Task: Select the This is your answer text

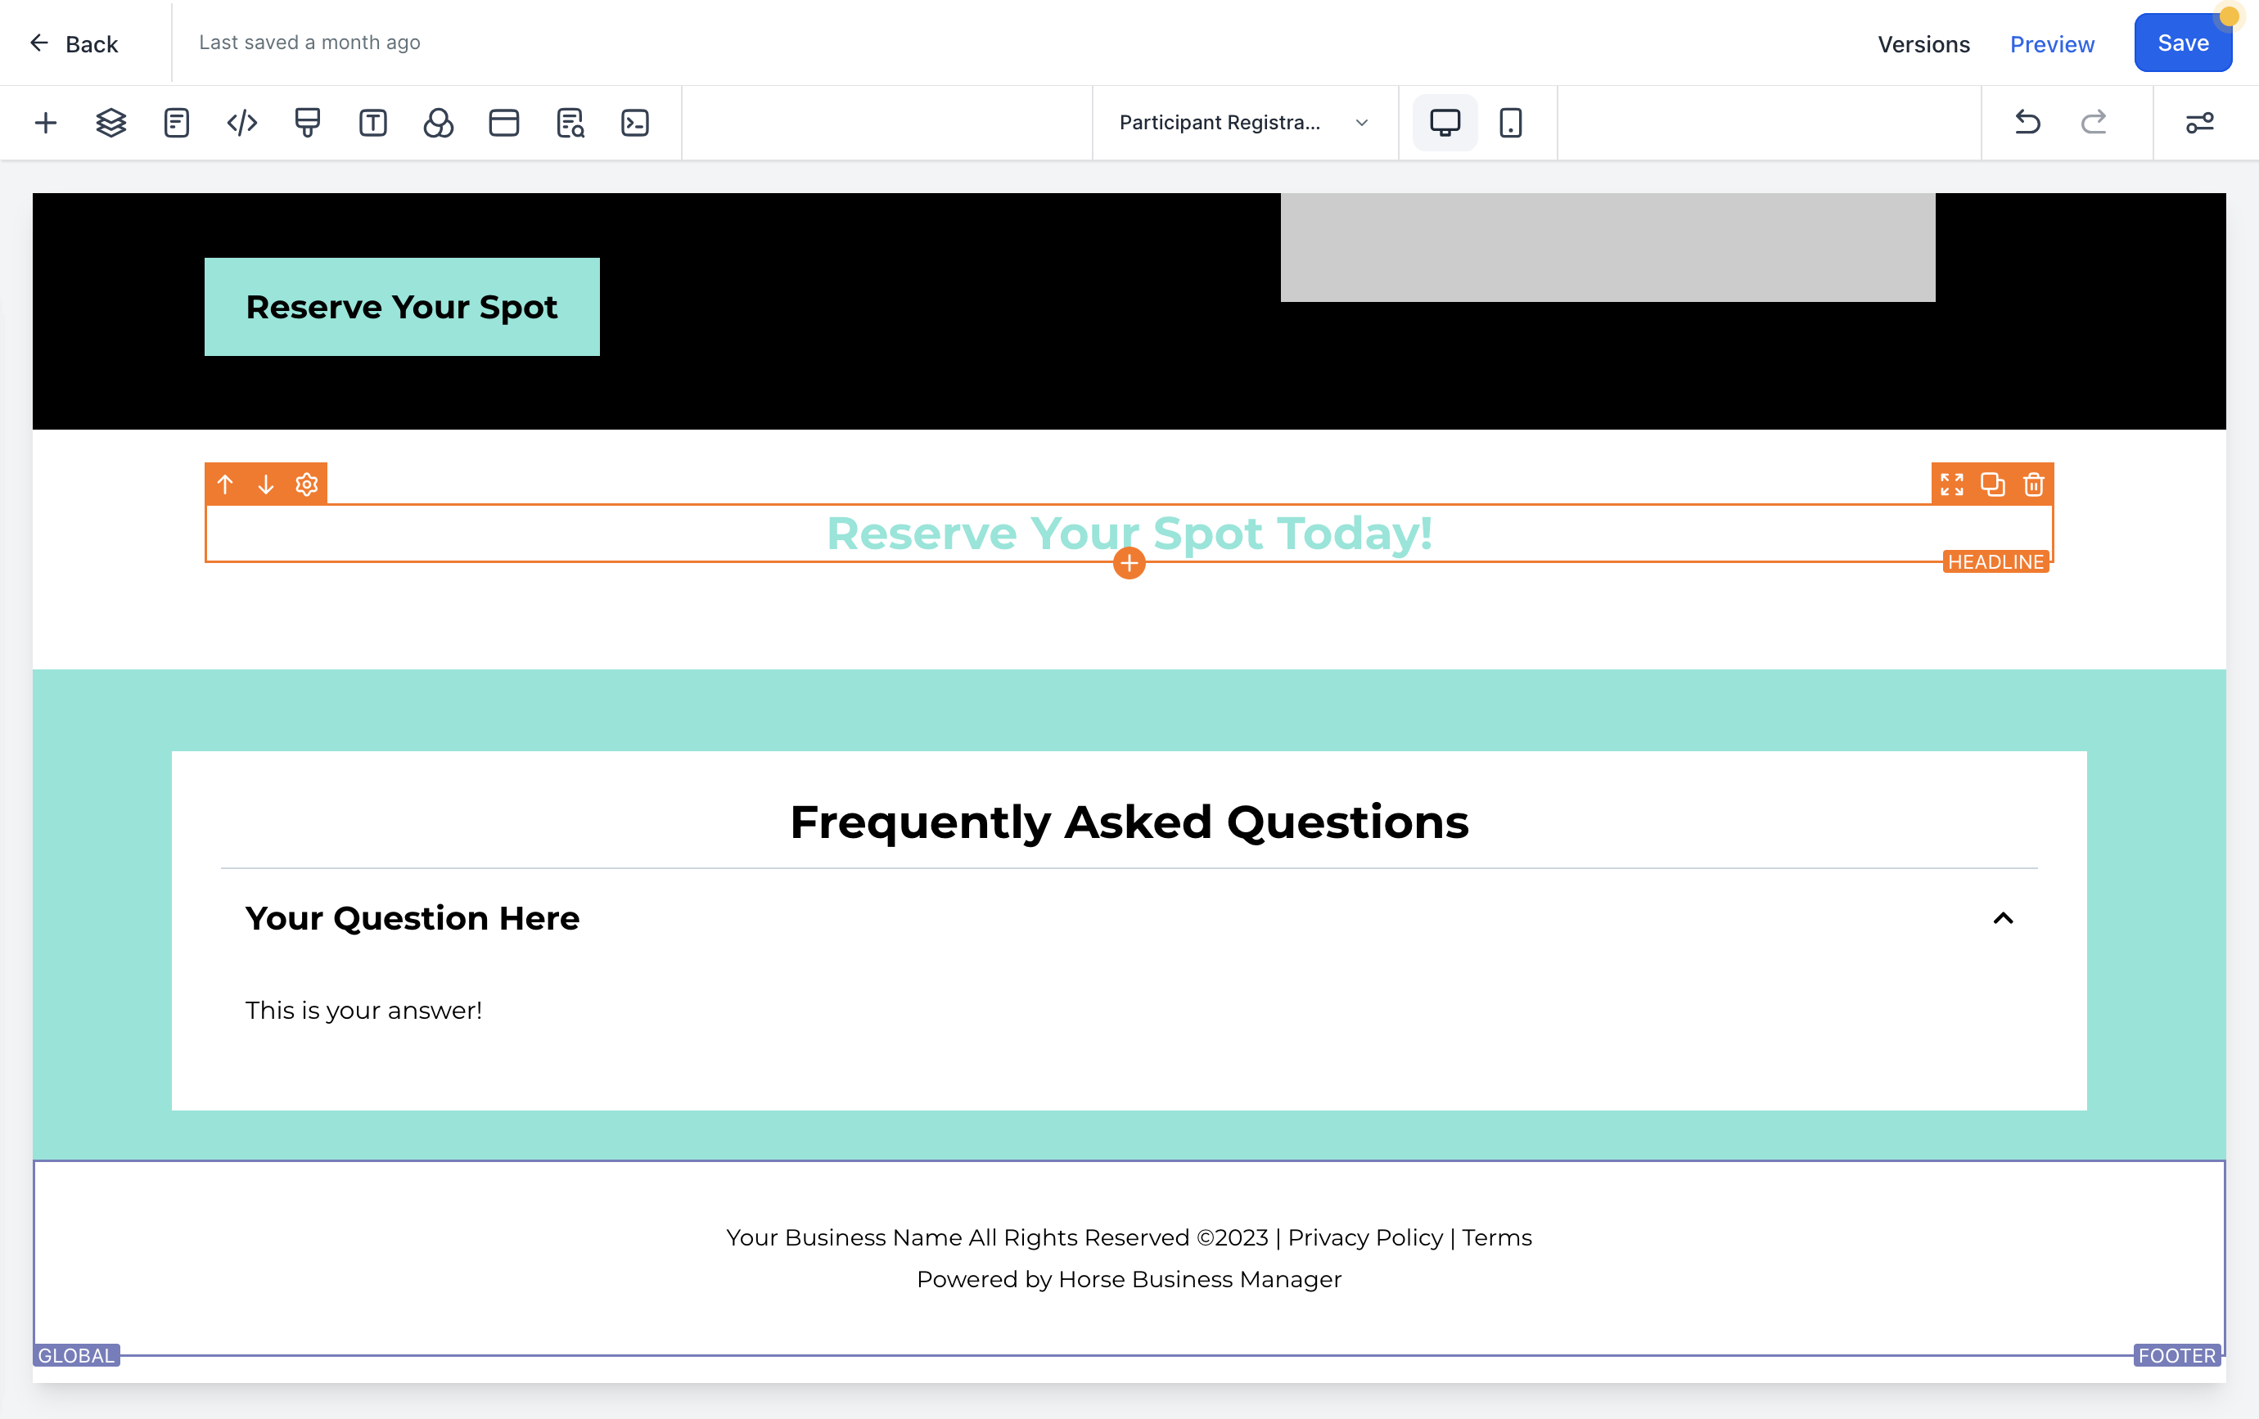Action: [364, 1010]
